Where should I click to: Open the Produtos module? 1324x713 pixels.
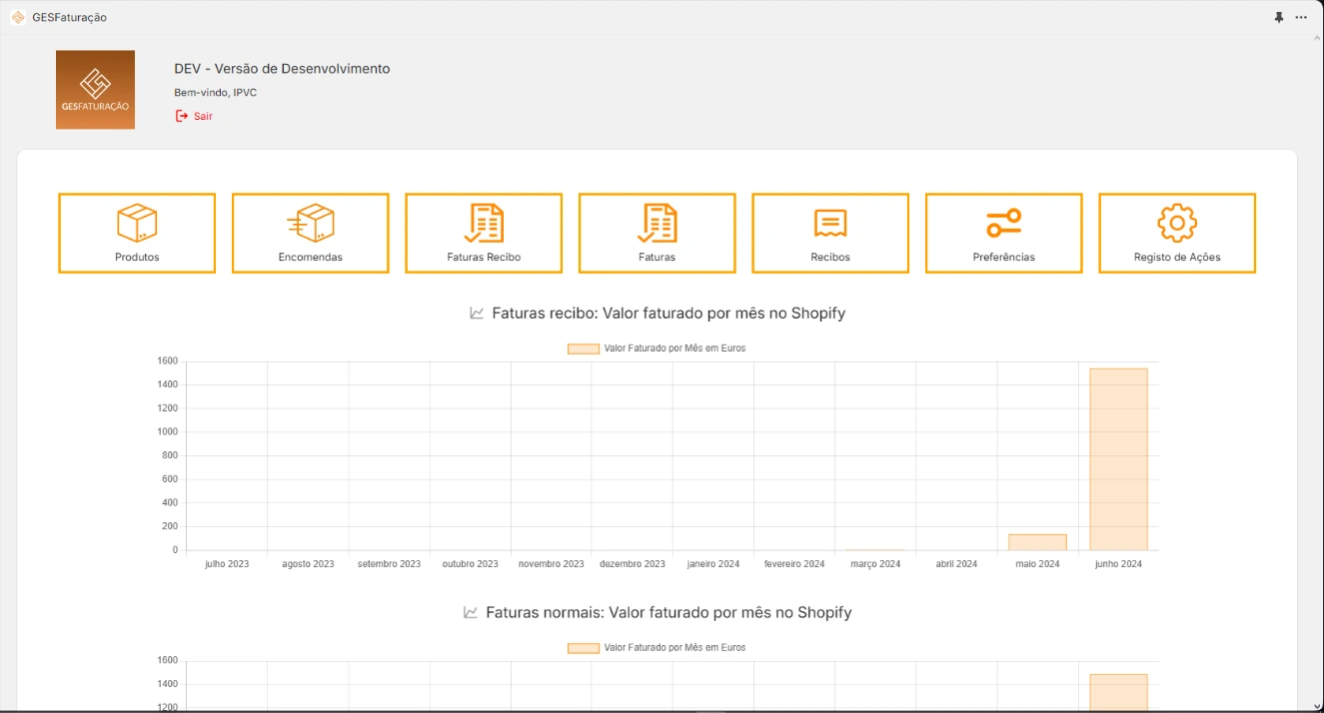[x=136, y=233]
